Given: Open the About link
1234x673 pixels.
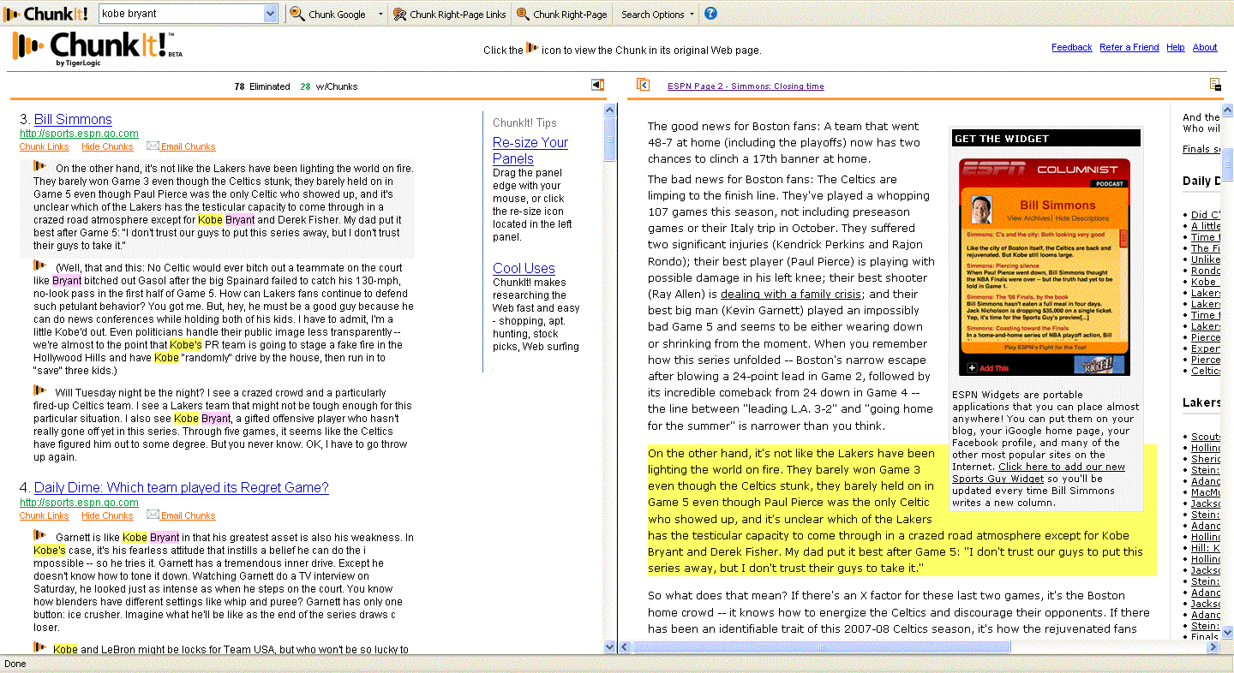Looking at the screenshot, I should click(1205, 48).
